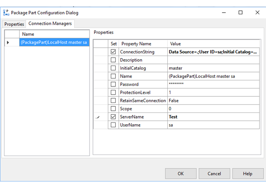
Task: Click the Property Name column header
Action: tap(136, 44)
